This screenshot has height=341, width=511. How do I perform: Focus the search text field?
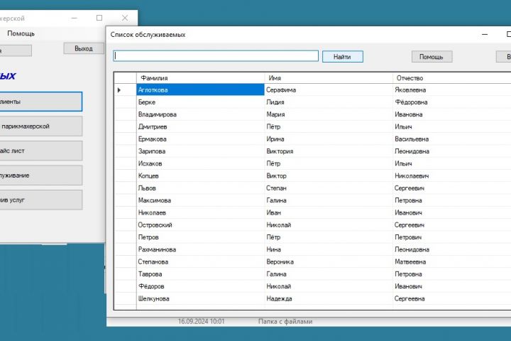[x=216, y=56]
